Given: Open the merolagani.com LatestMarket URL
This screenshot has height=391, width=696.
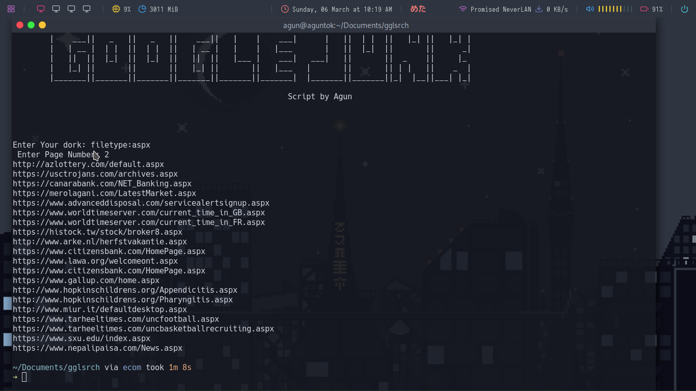Looking at the screenshot, I should coord(104,193).
